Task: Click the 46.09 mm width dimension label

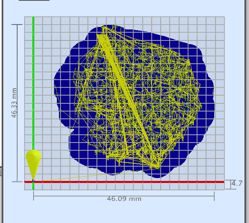Action: [x=124, y=199]
